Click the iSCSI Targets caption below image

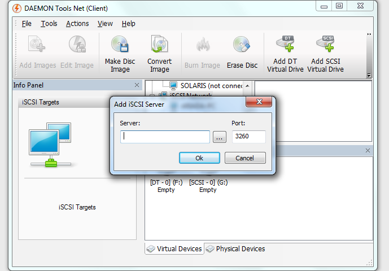tap(77, 207)
